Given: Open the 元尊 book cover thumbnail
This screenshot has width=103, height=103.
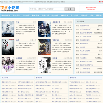Looking at the screenshot, I should coord(8,47).
